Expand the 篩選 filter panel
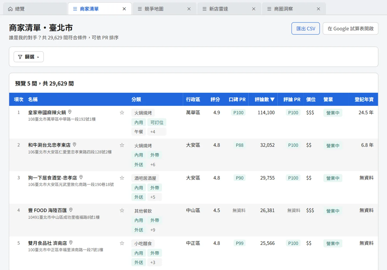The image size is (387, 270). [29, 57]
